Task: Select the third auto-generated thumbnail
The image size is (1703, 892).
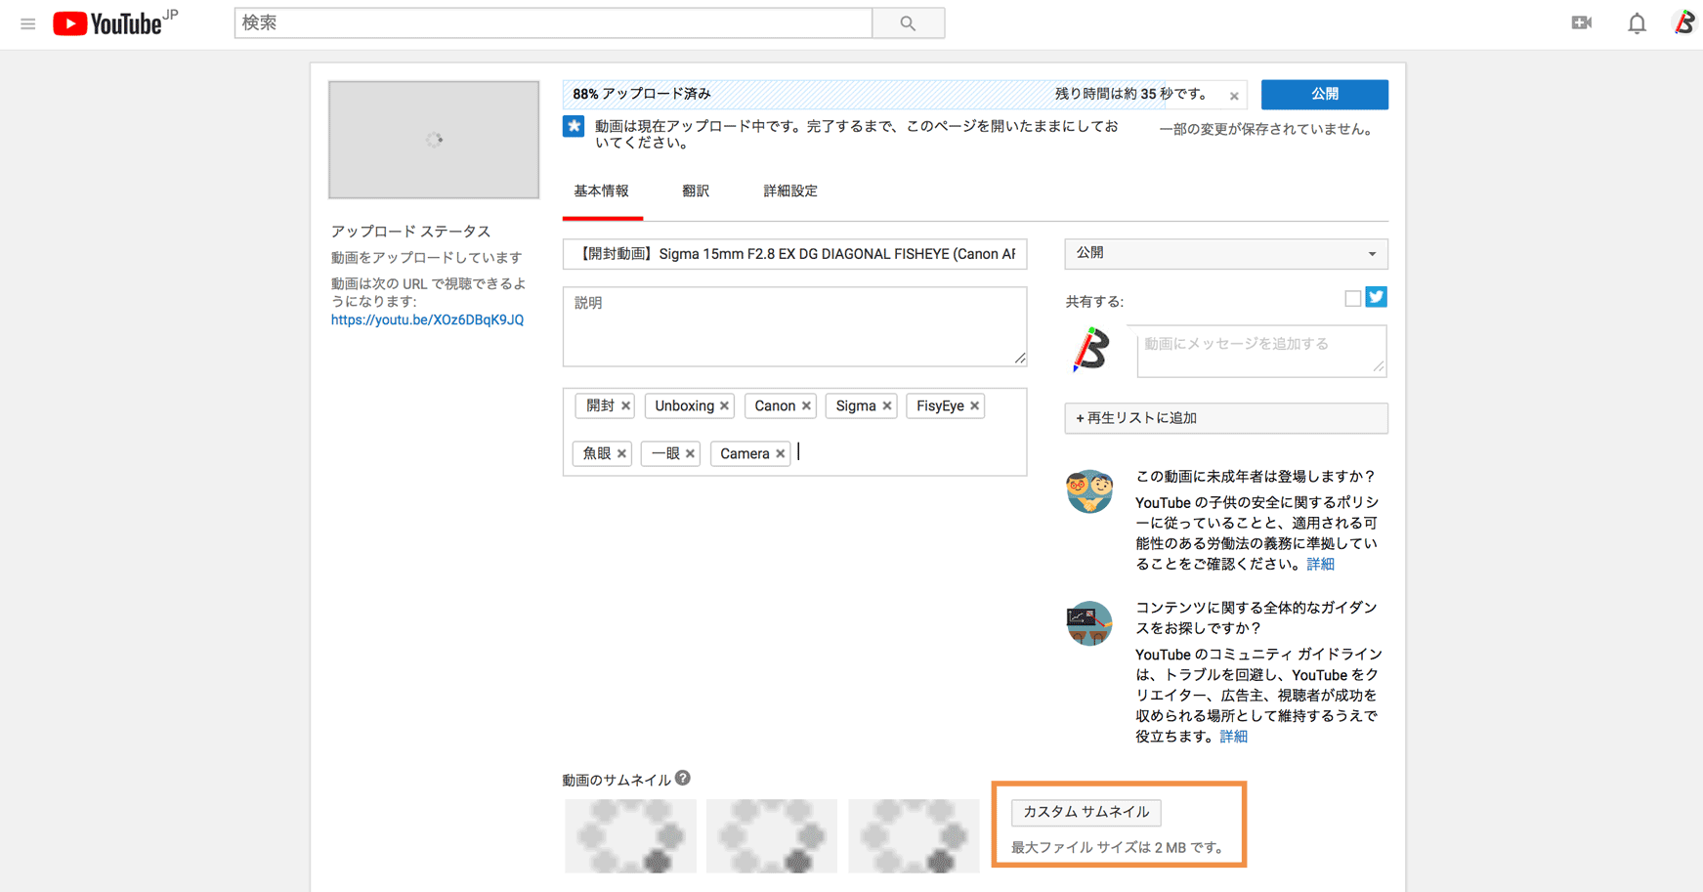Action: tap(914, 835)
